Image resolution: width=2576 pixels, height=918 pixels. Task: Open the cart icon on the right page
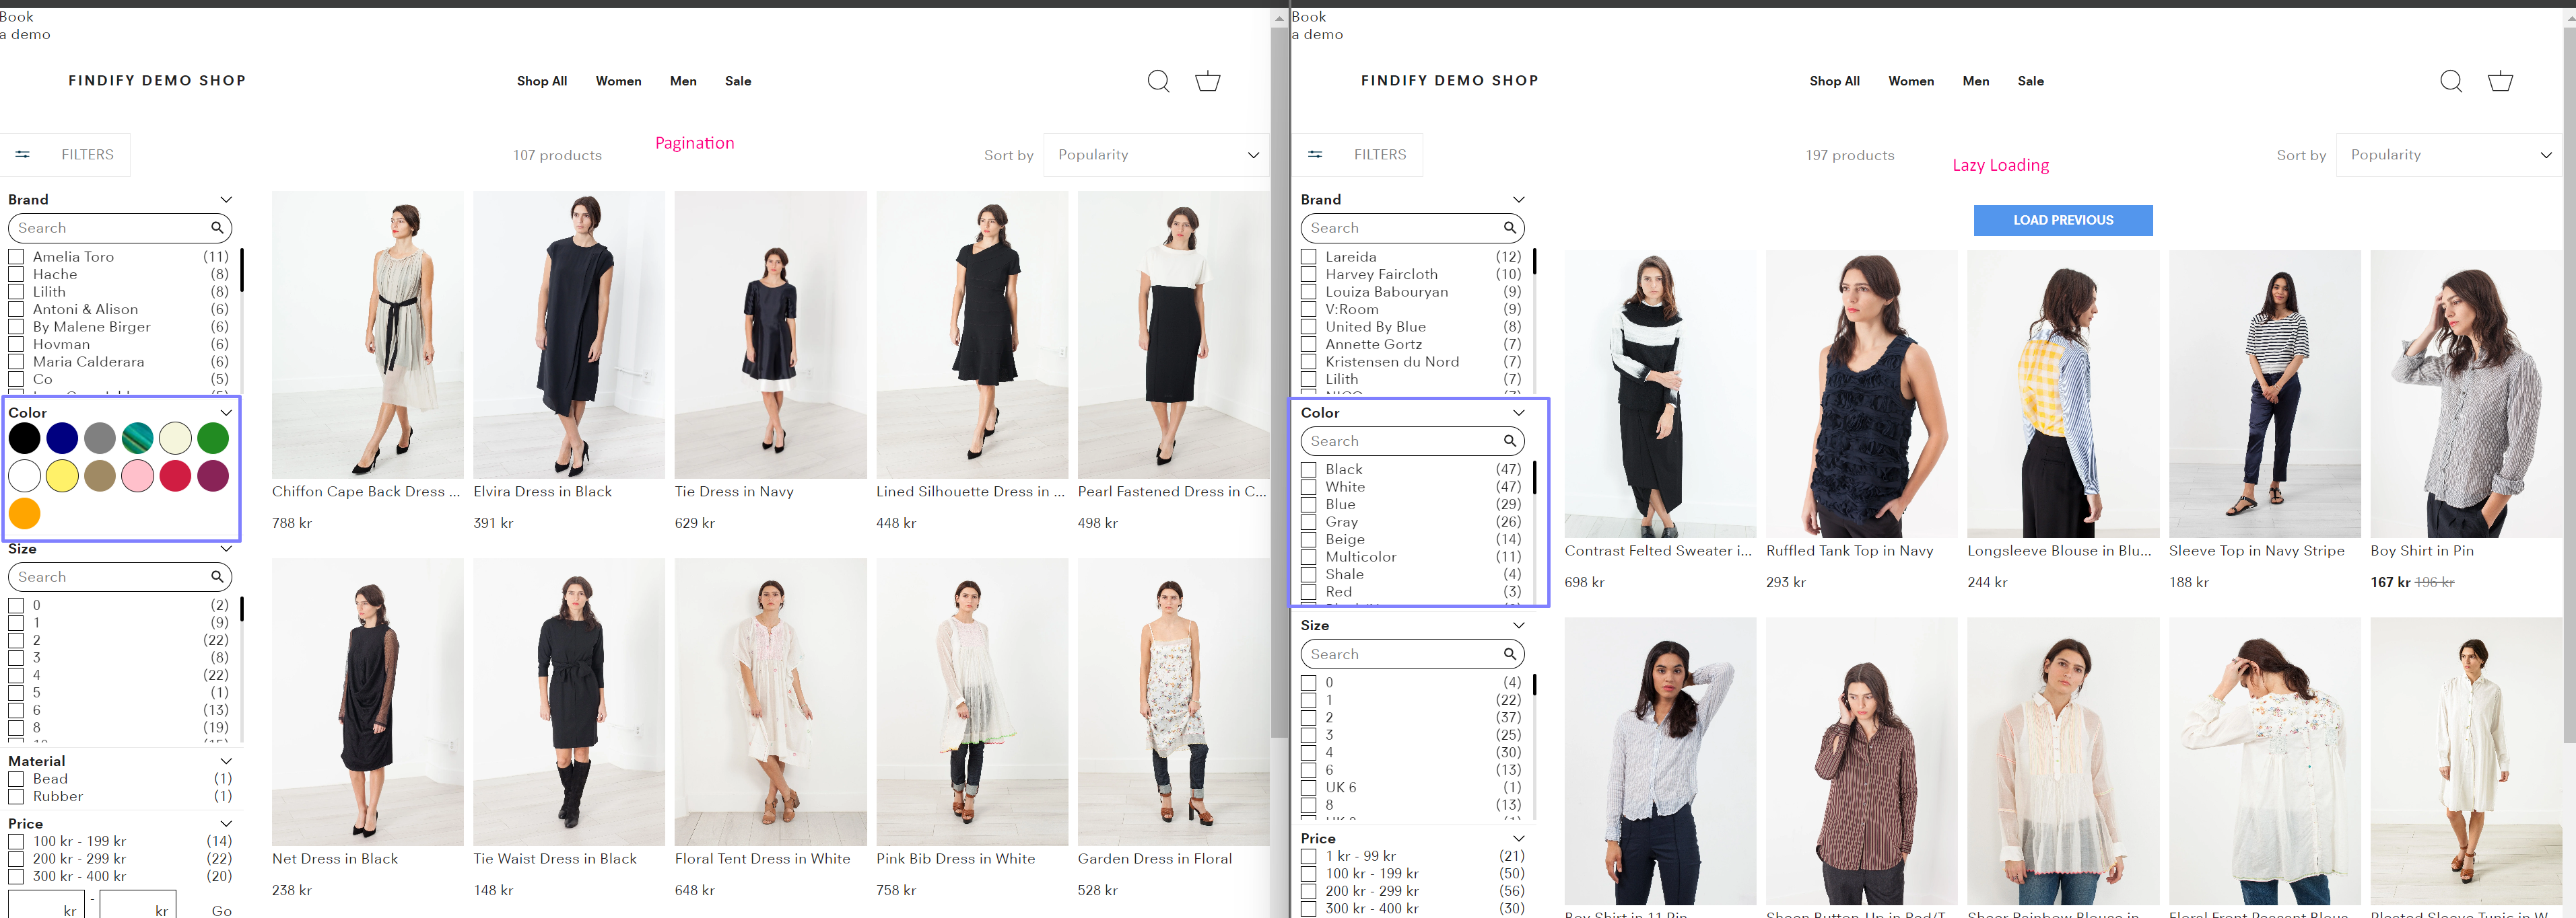tap(2500, 81)
